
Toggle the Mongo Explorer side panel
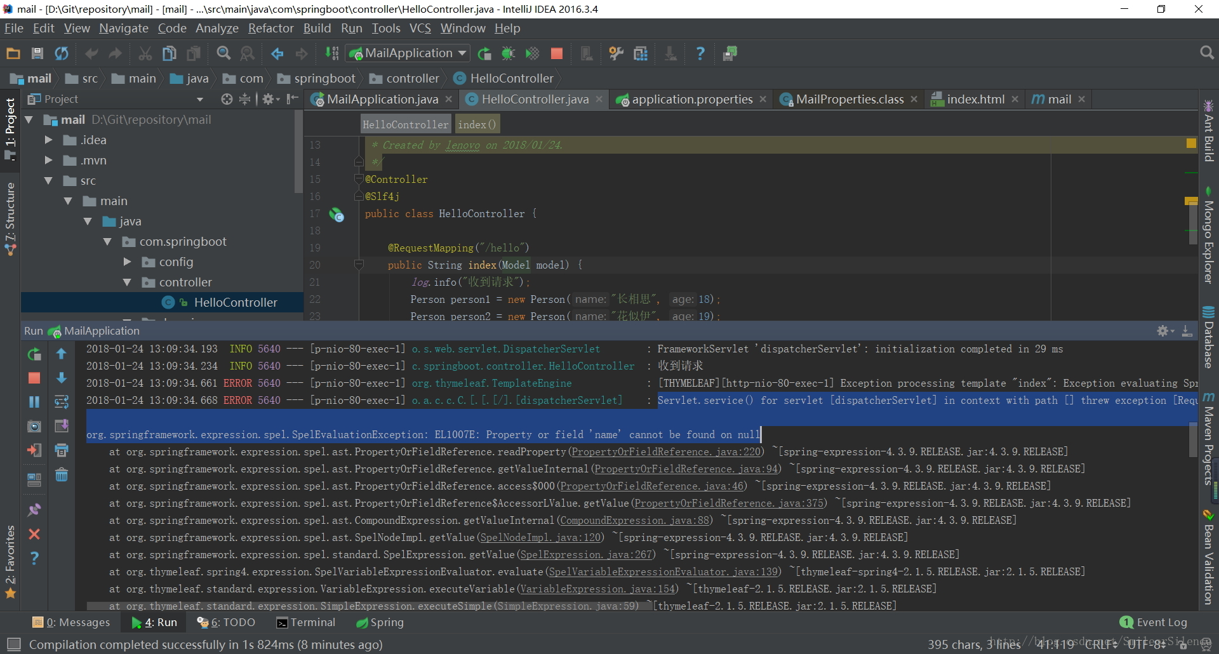[x=1209, y=235]
